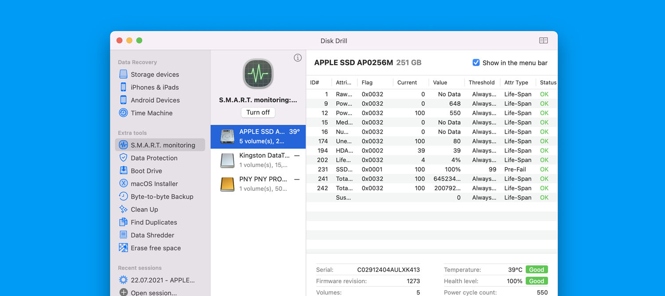The height and width of the screenshot is (296, 665).
Task: Click the Time Machine clock icon
Action: coord(123,113)
